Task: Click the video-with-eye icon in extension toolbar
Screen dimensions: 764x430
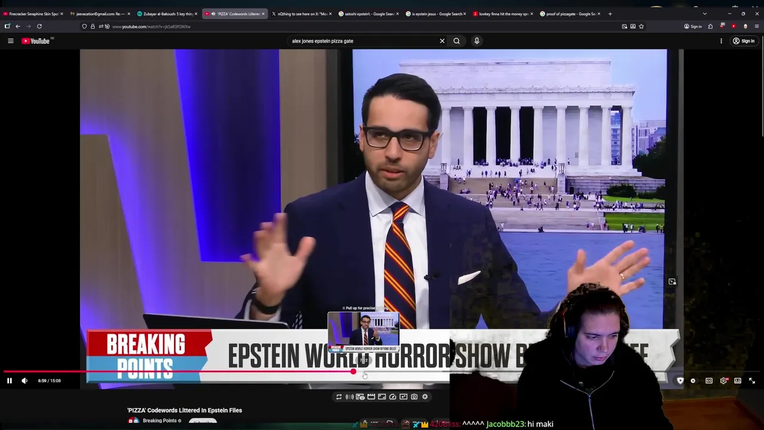Action: pyautogui.click(x=361, y=397)
